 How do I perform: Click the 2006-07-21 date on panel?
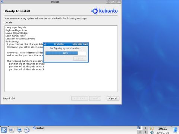pos(163,133)
